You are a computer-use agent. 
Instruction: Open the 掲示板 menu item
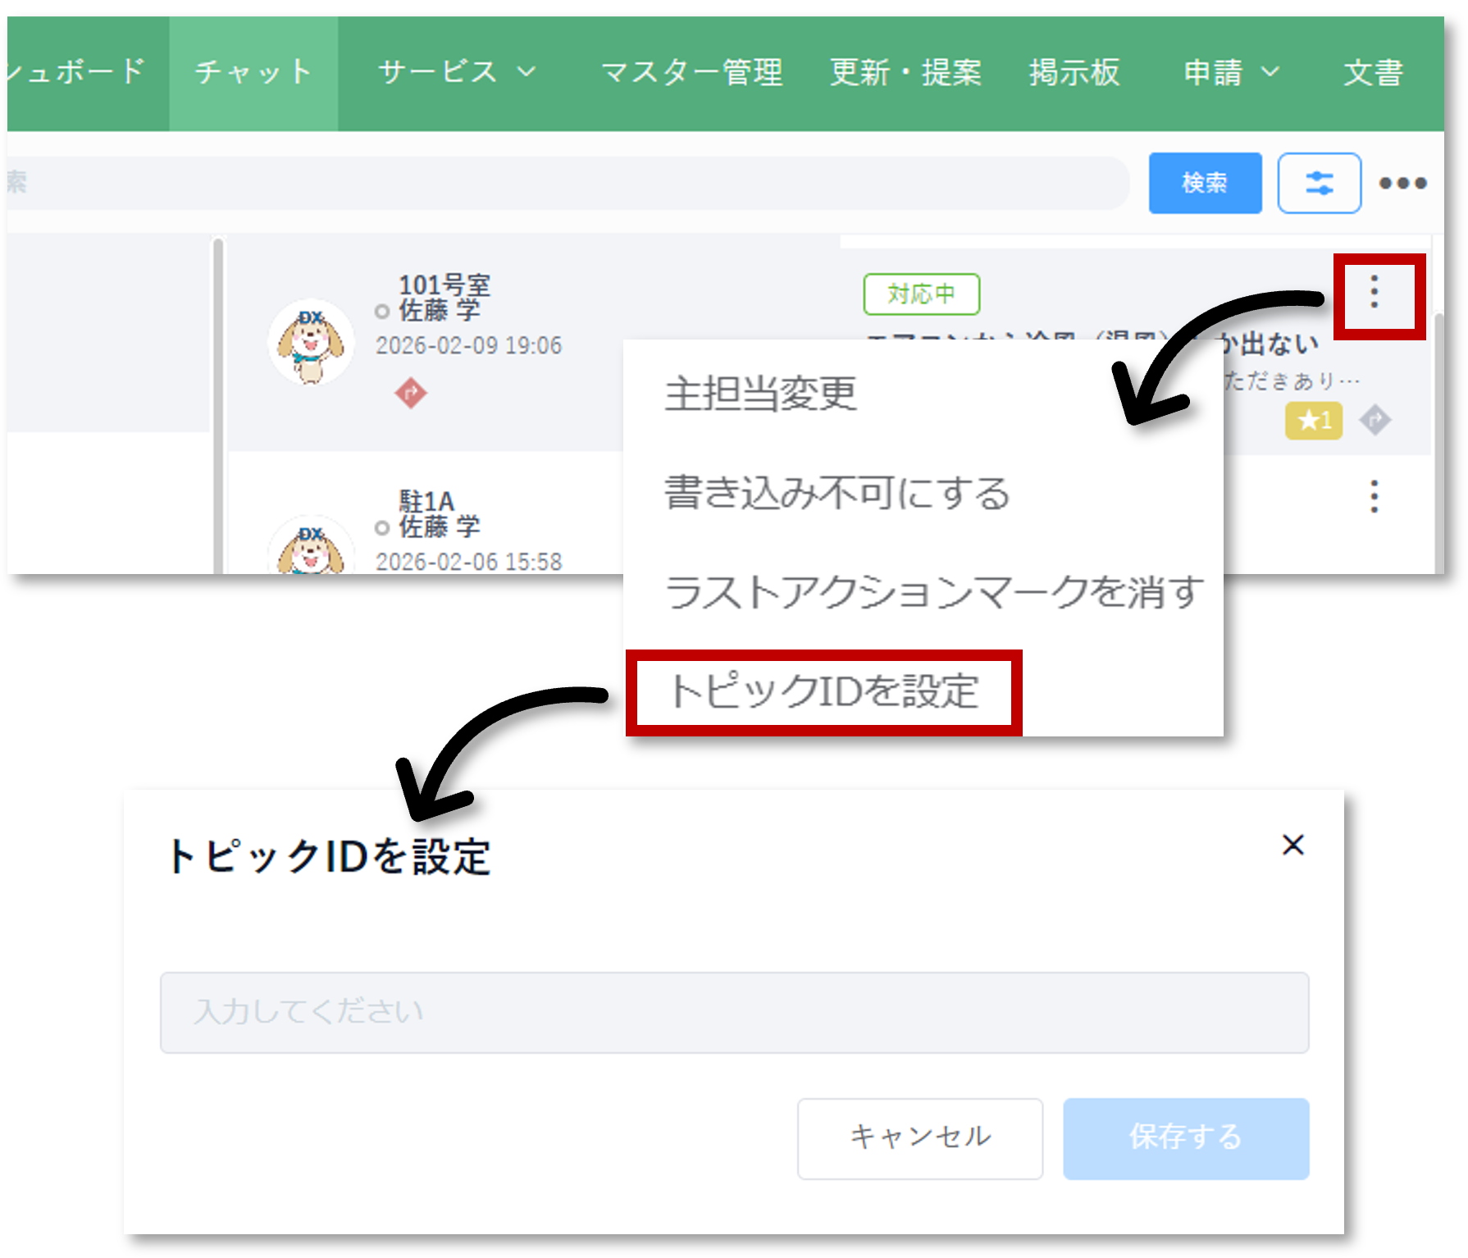[1075, 72]
